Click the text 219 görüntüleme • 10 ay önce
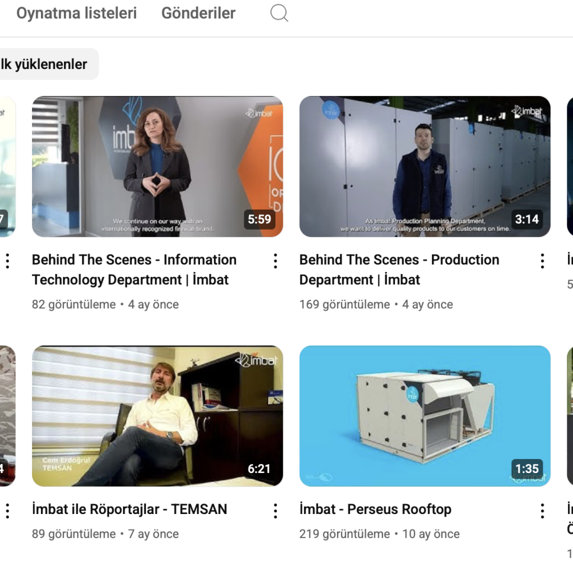The height and width of the screenshot is (573, 573). (x=379, y=534)
